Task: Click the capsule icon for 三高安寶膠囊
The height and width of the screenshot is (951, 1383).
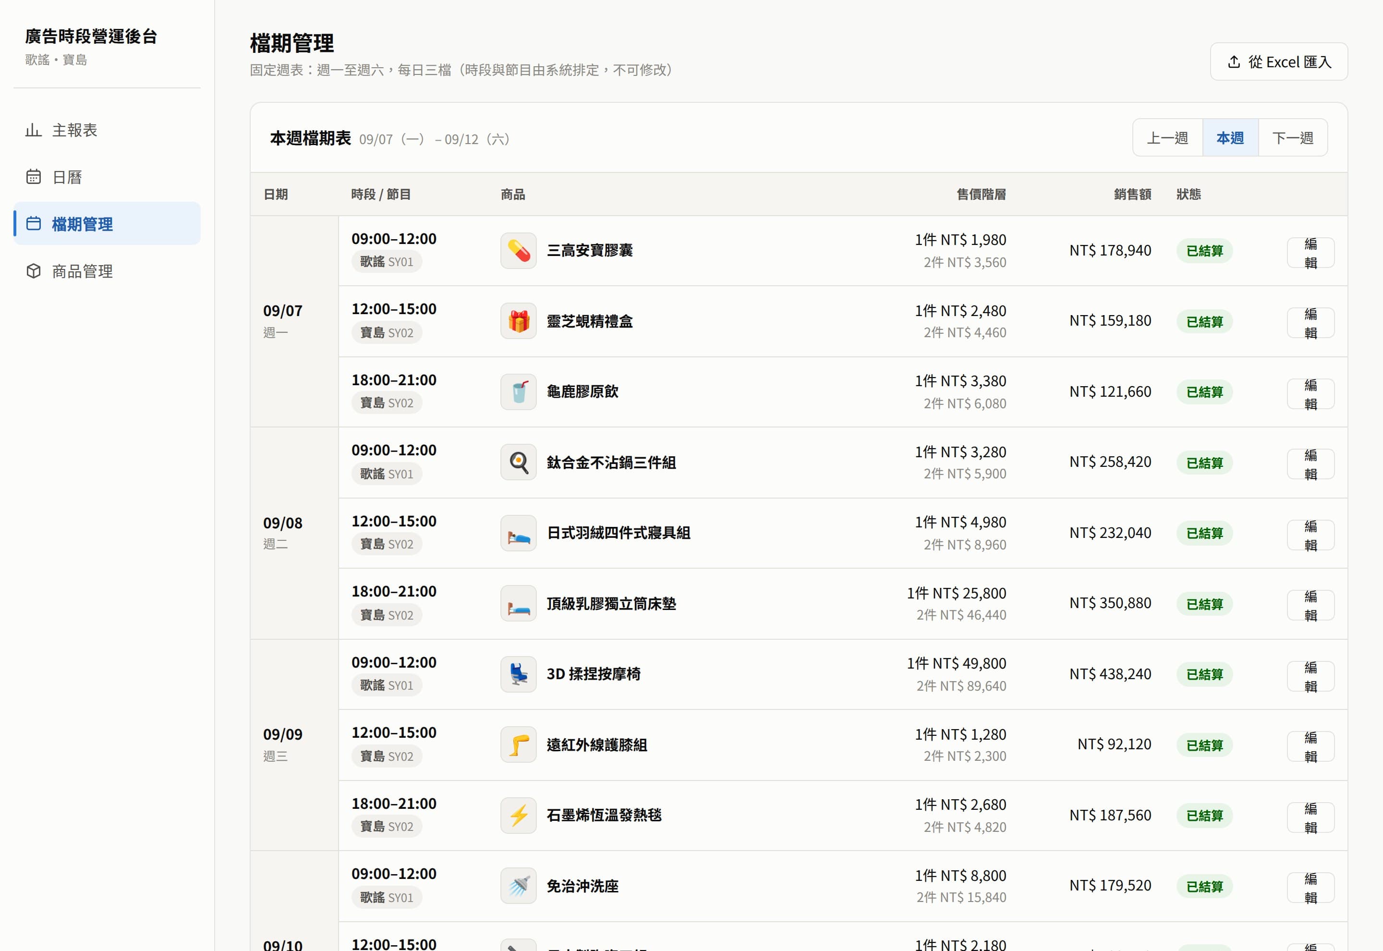Action: click(518, 250)
